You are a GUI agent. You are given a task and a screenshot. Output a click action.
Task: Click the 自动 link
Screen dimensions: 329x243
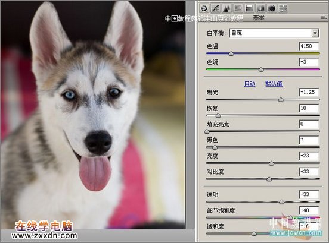tap(250, 84)
